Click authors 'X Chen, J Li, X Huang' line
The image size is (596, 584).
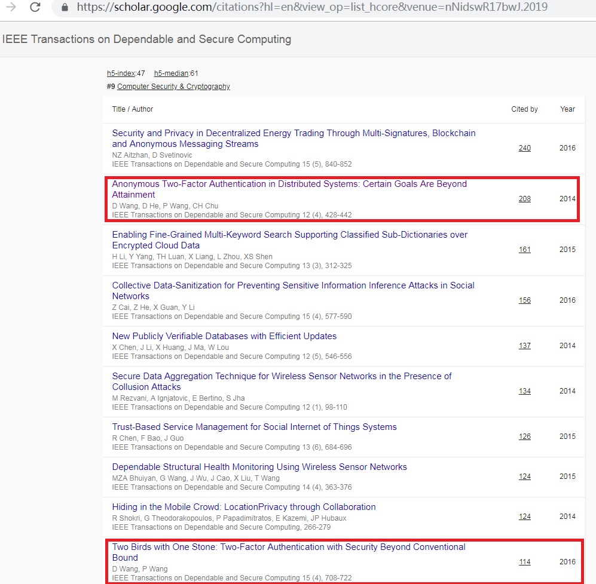pos(170,348)
